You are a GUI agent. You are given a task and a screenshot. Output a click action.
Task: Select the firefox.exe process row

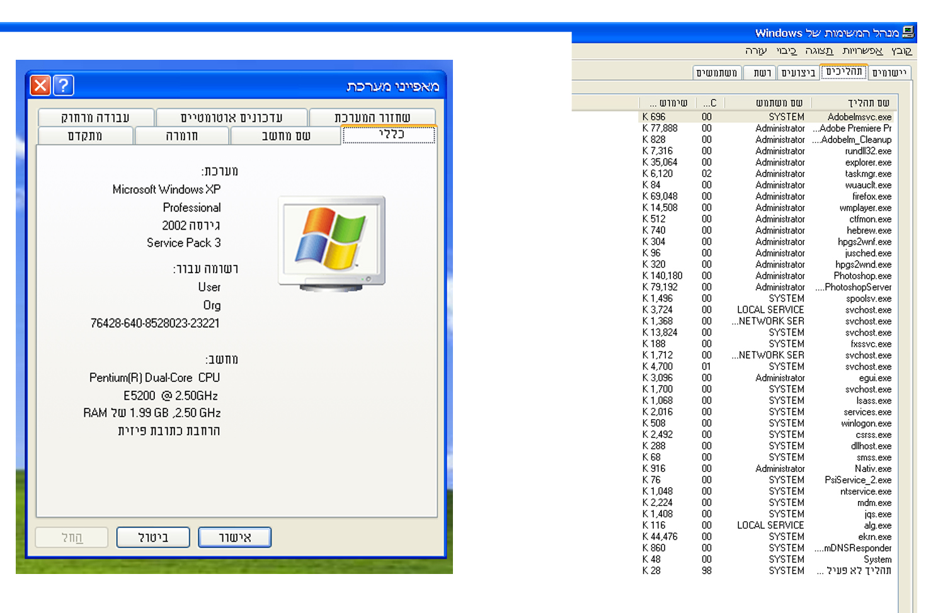coord(871,196)
